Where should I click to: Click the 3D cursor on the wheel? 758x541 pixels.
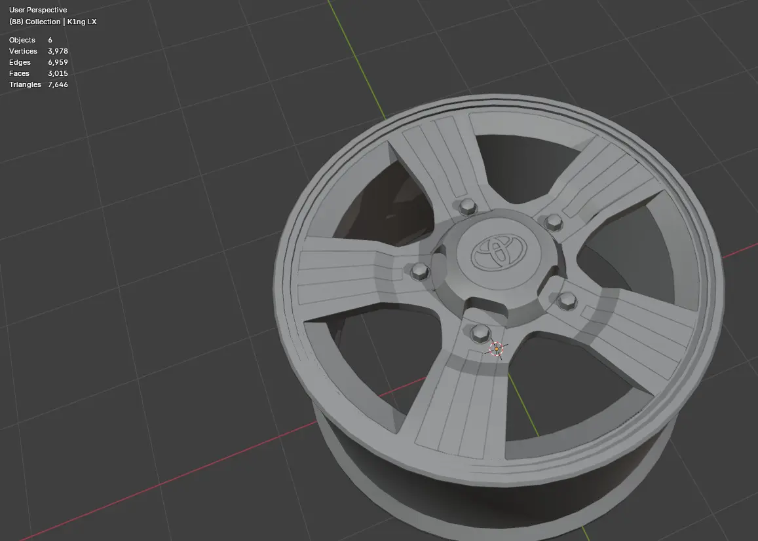tap(496, 349)
